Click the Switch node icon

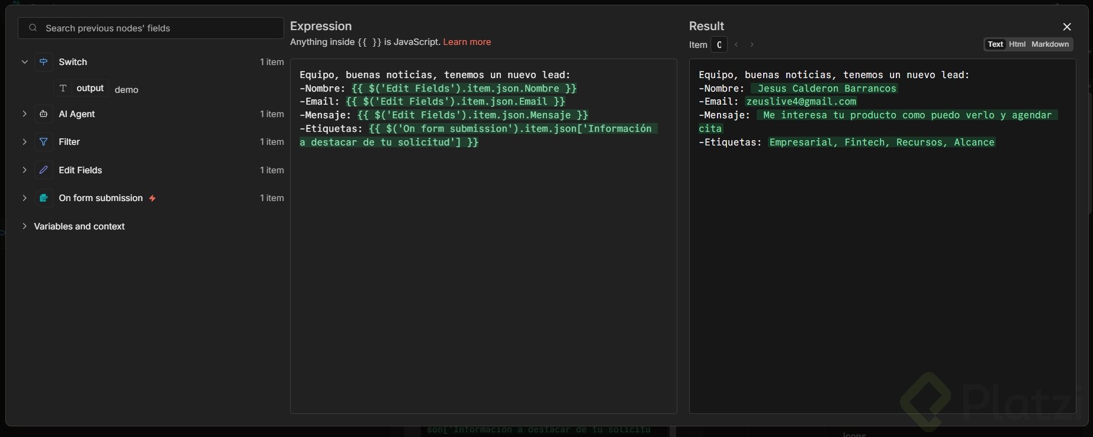click(43, 62)
